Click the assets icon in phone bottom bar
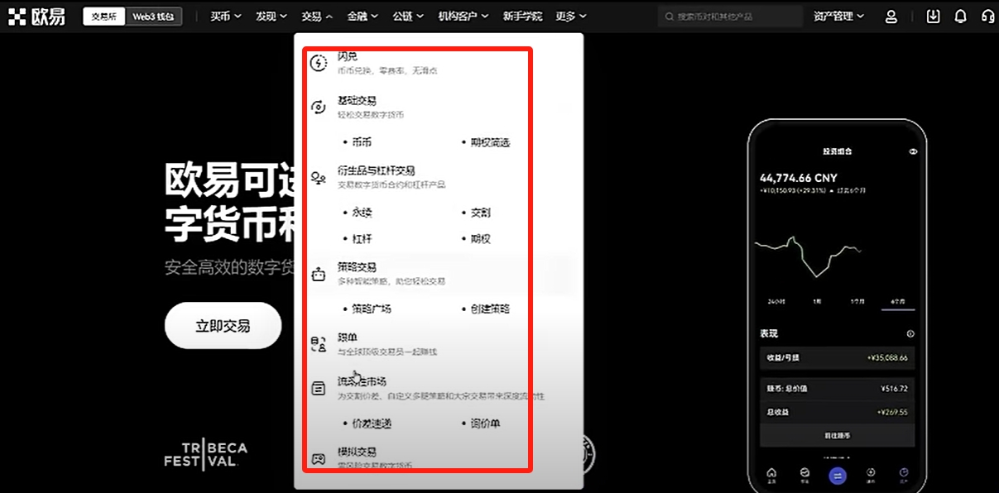Image resolution: width=999 pixels, height=493 pixels. point(904,474)
